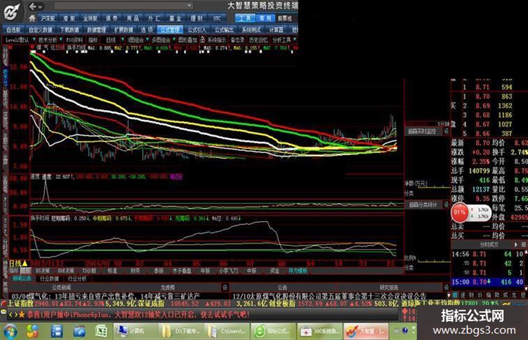Click the 超赢实时监控 panel header
The width and height of the screenshot is (528, 340).
tap(422, 131)
